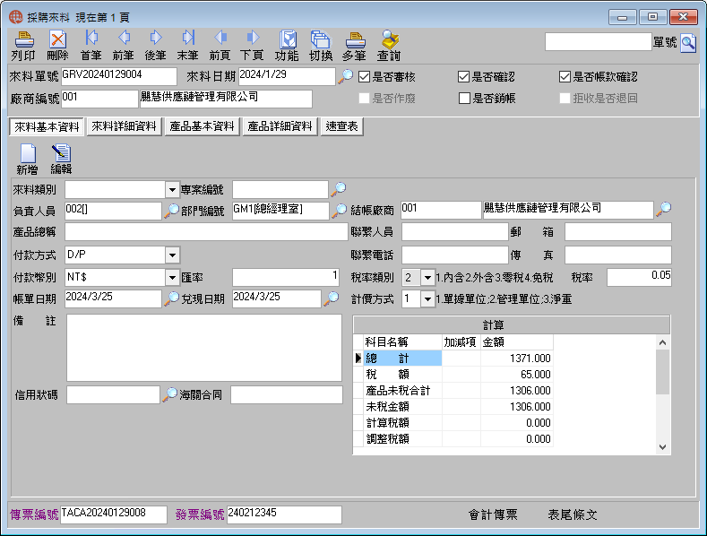Click the 刪除 delete icon
The width and height of the screenshot is (707, 536).
[x=57, y=46]
